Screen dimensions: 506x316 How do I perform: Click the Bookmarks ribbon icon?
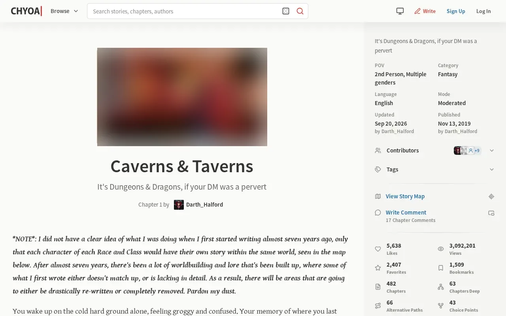[441, 268]
